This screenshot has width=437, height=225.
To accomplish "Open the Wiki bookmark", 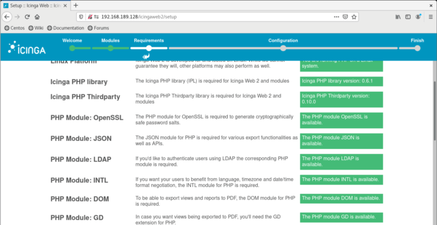I will click(36, 28).
